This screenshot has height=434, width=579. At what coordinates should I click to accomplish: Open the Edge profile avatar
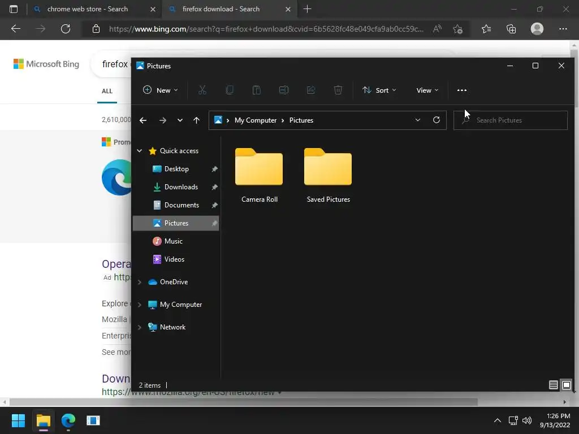[537, 29]
